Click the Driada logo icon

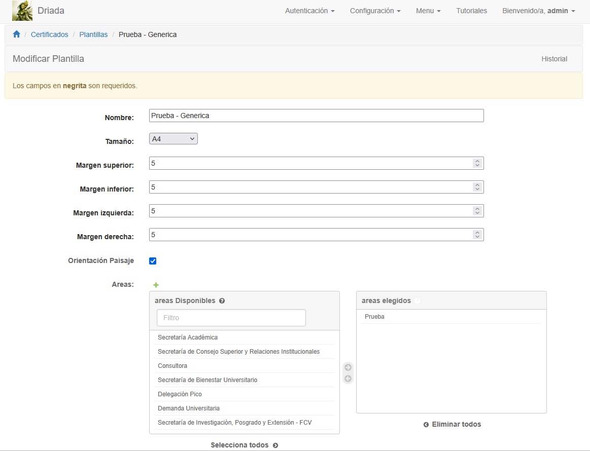[x=22, y=11]
